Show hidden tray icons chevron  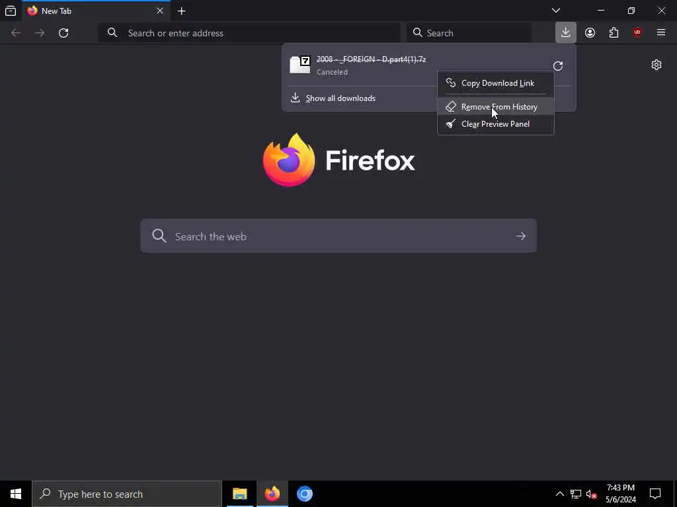559,494
